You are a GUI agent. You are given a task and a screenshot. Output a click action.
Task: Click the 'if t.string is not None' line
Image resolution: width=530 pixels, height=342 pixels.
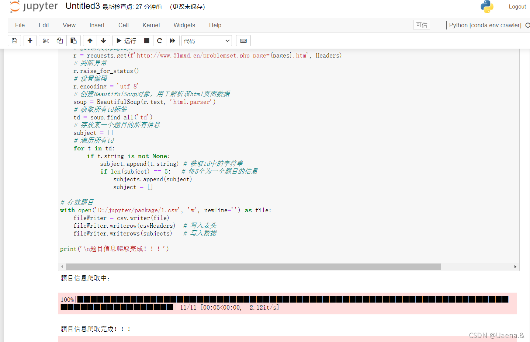click(129, 156)
